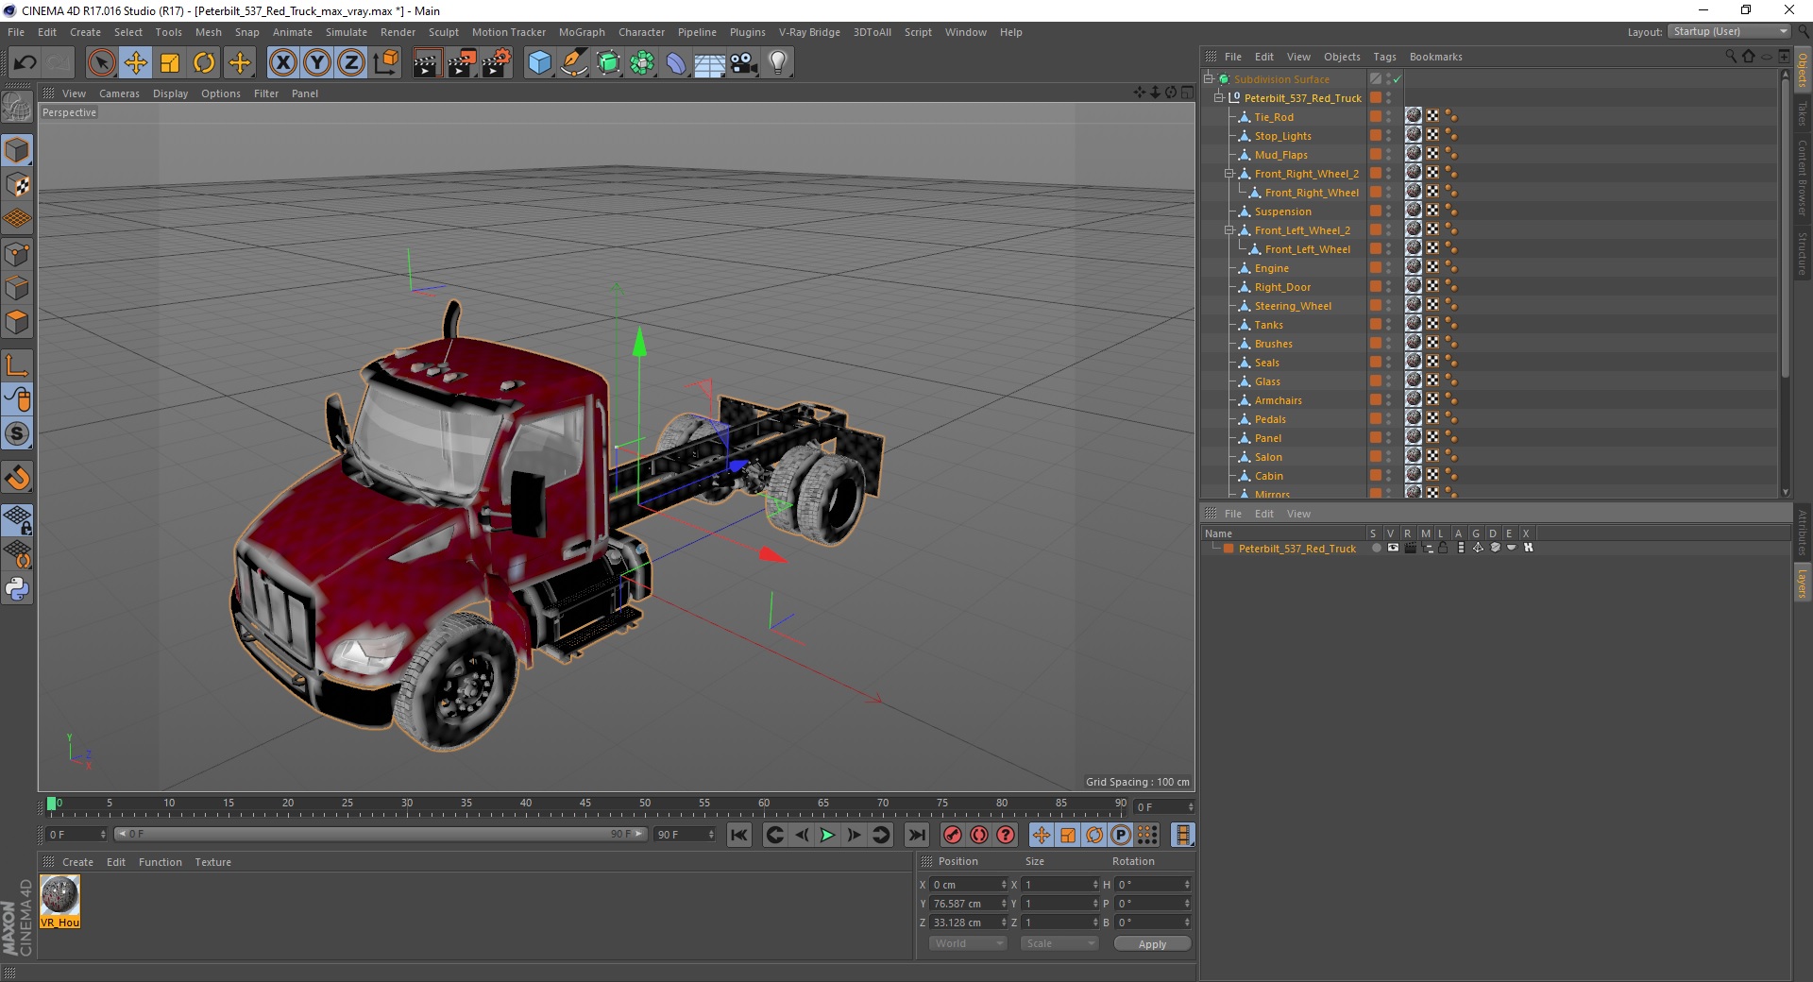Open render to Picture Viewer
Viewport: 1813px width, 982px height.
pos(462,63)
